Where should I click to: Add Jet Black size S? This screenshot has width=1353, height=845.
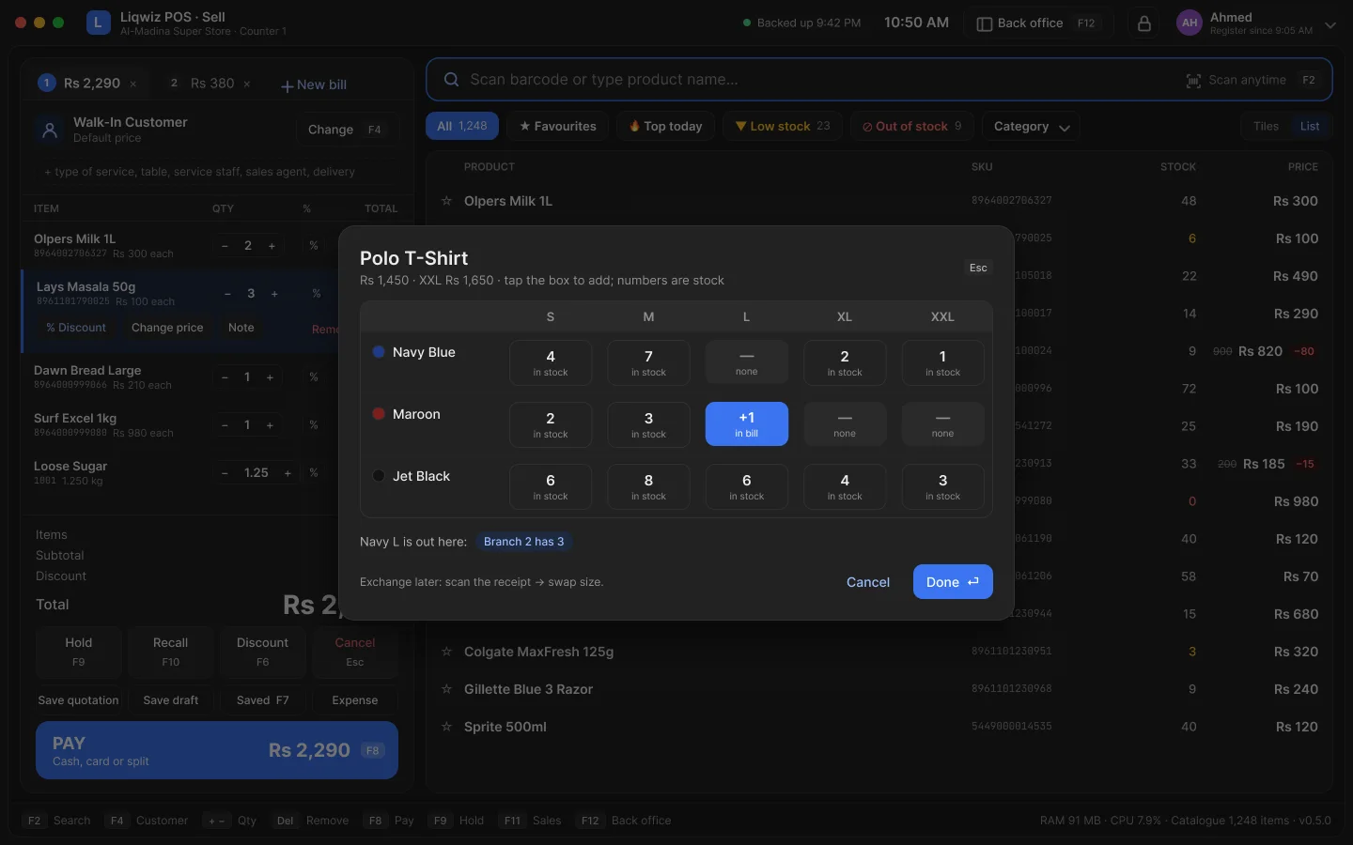551,487
